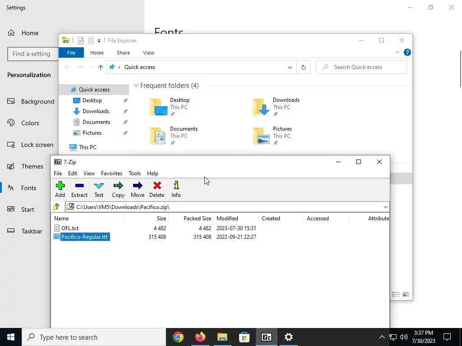462x346 pixels.
Task: Open Themes settings page
Action: [25, 166]
